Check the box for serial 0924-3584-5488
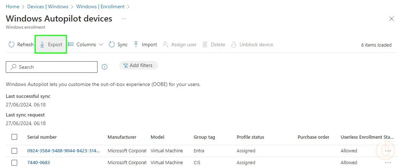 [x=14, y=151]
